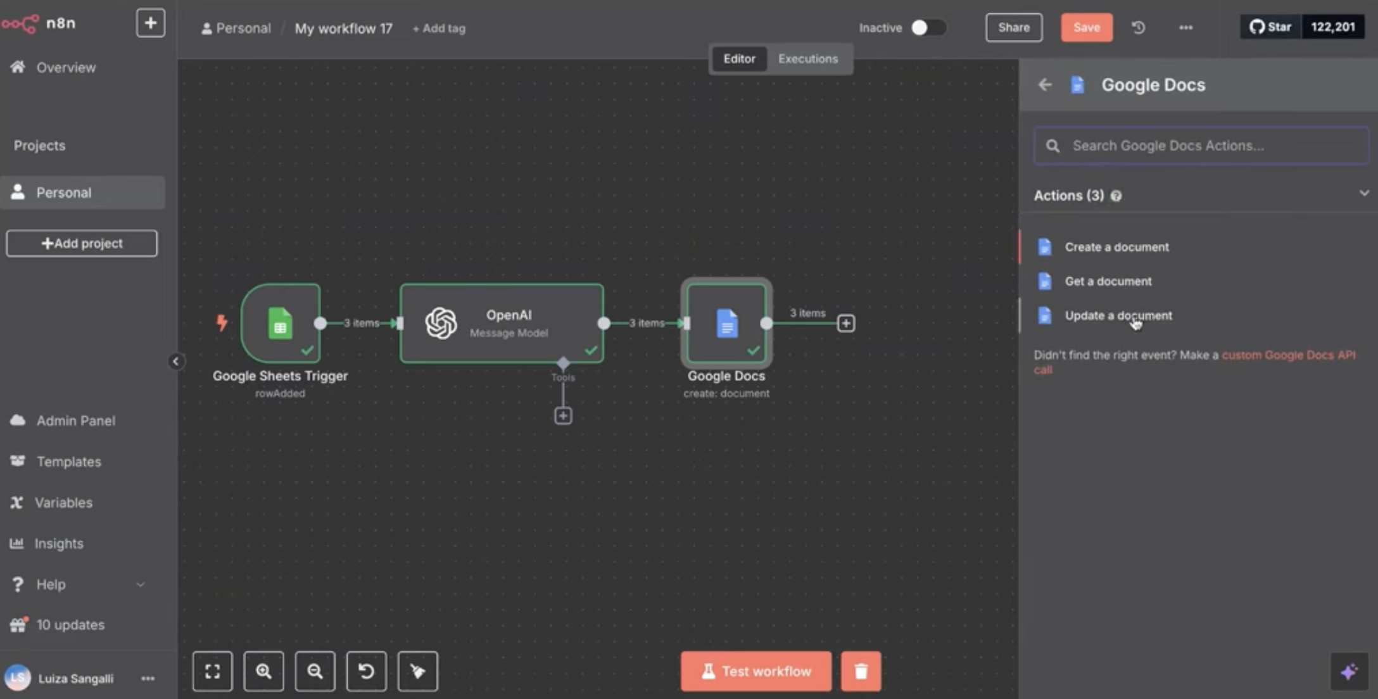Switch to the Executions tab
The image size is (1378, 699).
pos(807,59)
